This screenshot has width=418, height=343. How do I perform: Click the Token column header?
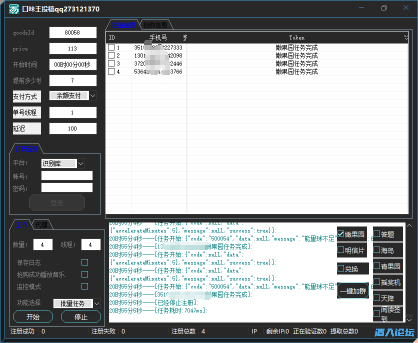(296, 37)
